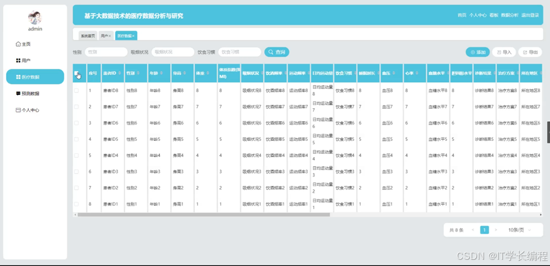This screenshot has width=550, height=266.
Task: Focus the 饮食习惯 filter input field
Action: (x=239, y=52)
